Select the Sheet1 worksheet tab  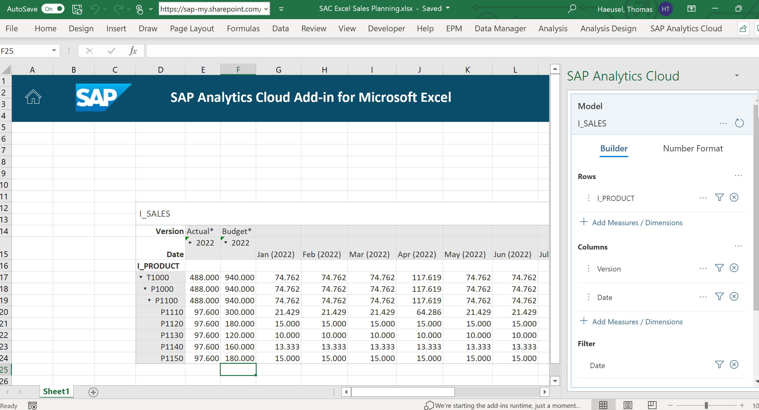click(x=56, y=391)
